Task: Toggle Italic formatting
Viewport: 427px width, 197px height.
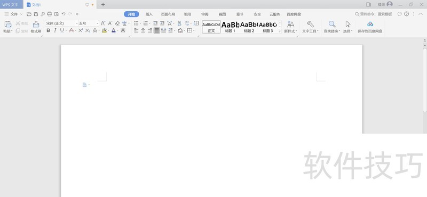Action: 55,30
